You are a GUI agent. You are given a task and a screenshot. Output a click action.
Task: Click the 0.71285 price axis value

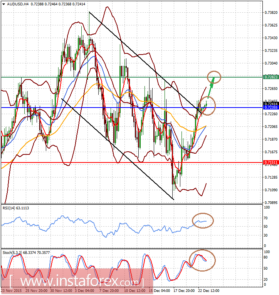point(271,177)
